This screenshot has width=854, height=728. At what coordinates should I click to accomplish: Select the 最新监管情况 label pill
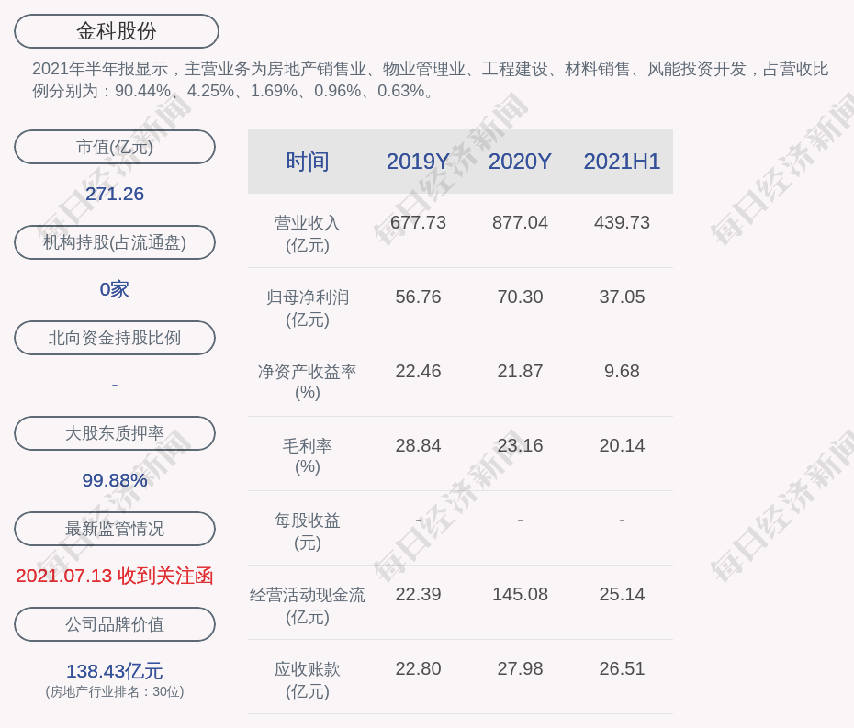(x=115, y=529)
